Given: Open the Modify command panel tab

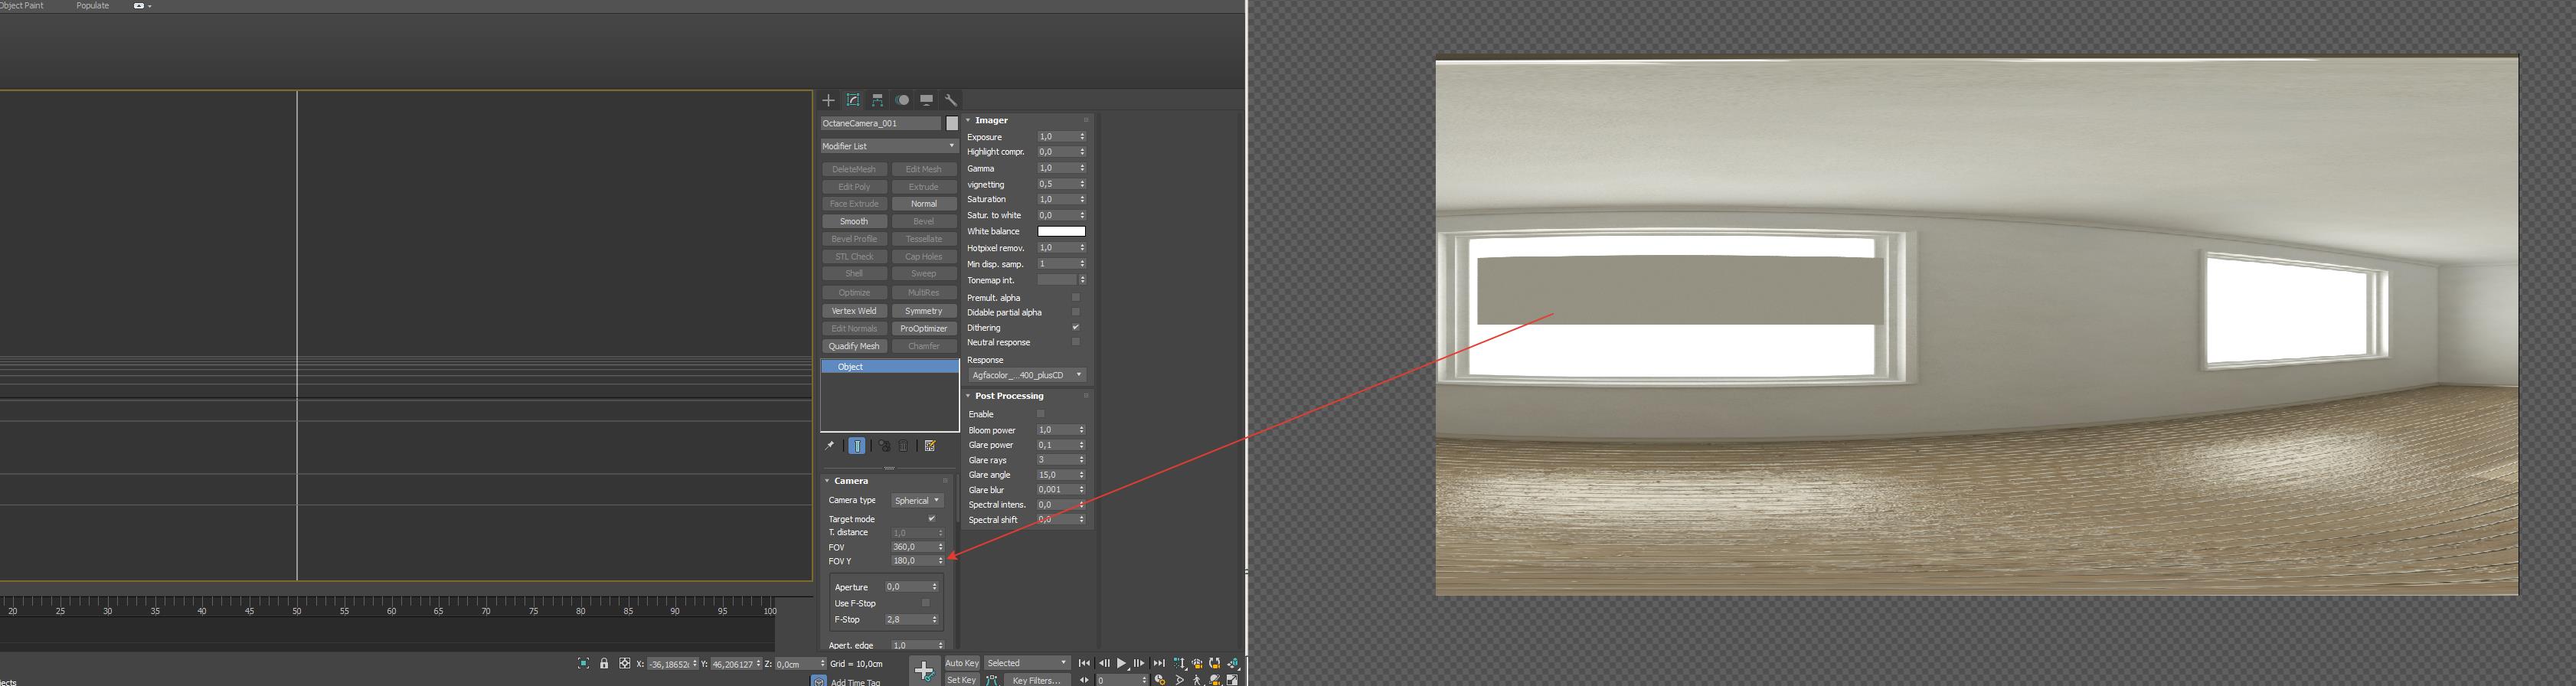Looking at the screenshot, I should (853, 100).
